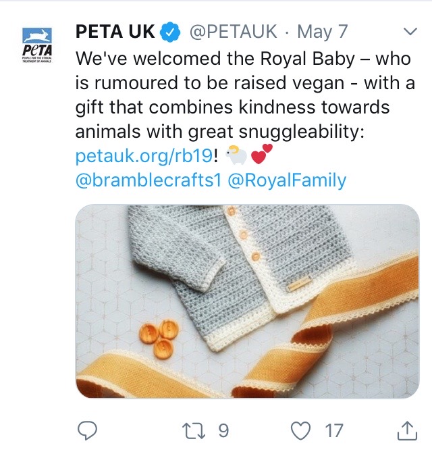Viewport: 432px width, 456px height.
Task: Click the blue verified badge
Action: coord(170,32)
